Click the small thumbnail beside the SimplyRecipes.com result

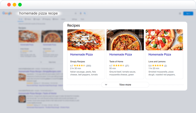22,77
